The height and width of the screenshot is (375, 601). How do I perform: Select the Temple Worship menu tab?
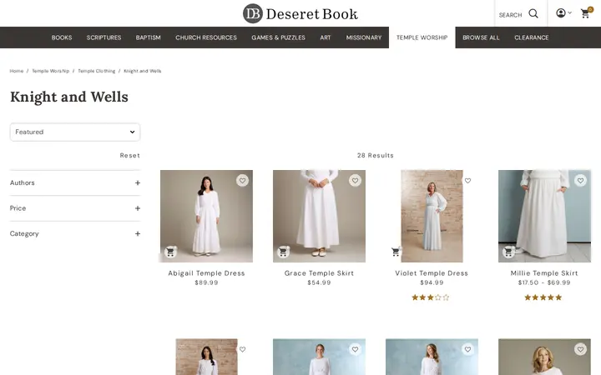tap(422, 37)
